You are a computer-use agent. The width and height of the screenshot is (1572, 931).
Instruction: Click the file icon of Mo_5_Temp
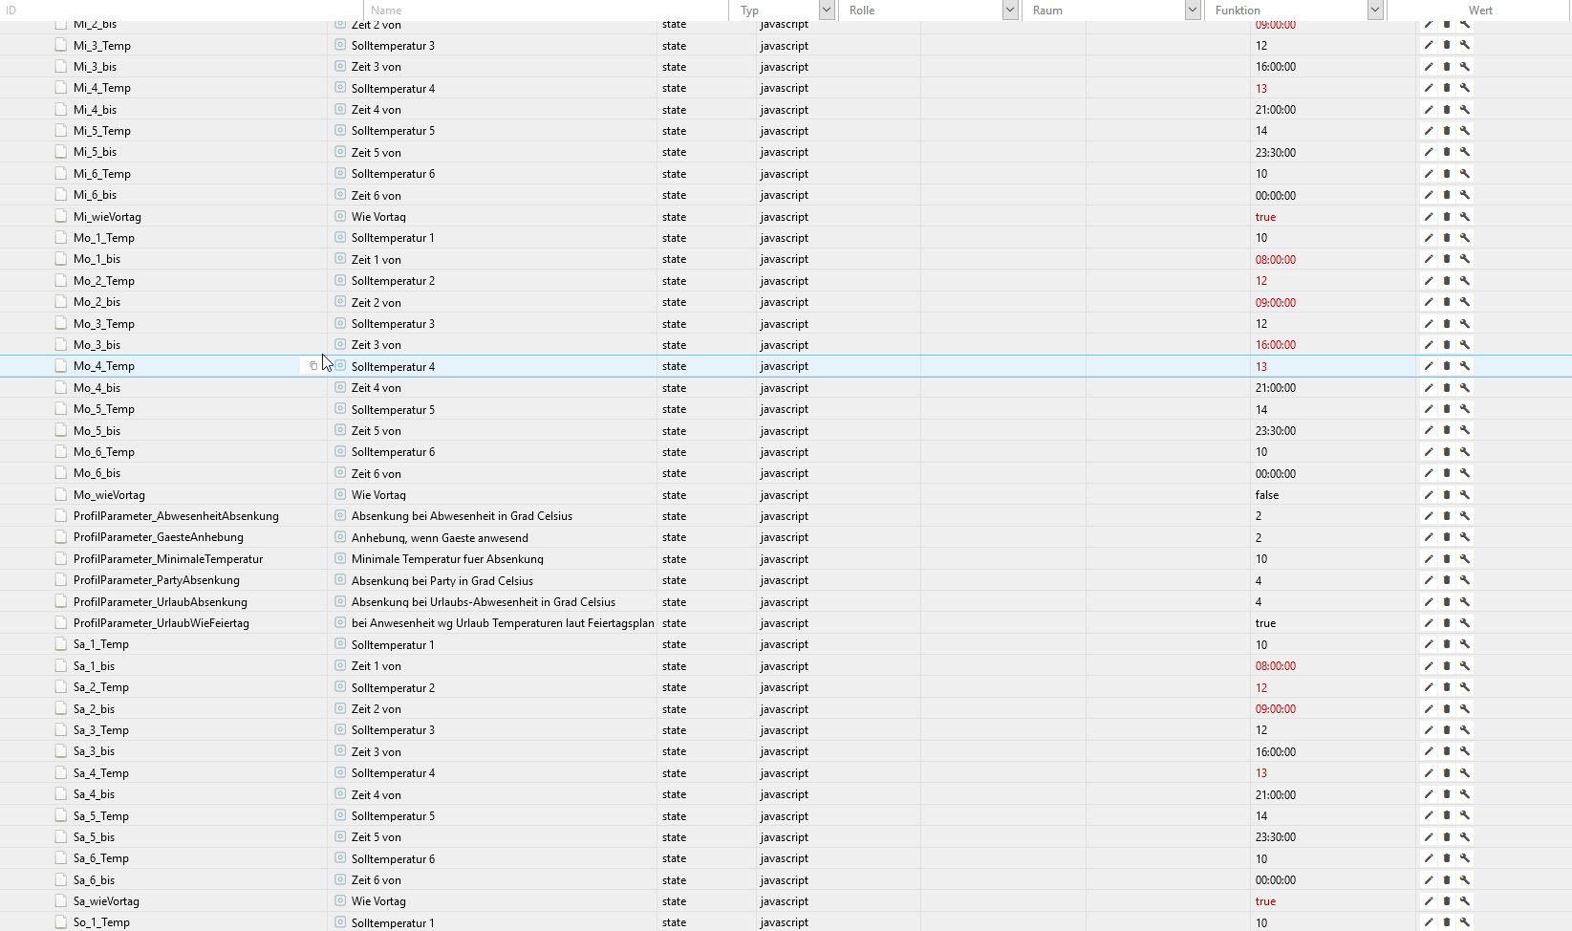click(x=61, y=409)
